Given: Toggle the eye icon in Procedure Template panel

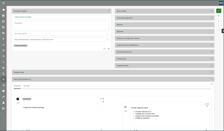Looking at the screenshot, I should pos(109,49).
